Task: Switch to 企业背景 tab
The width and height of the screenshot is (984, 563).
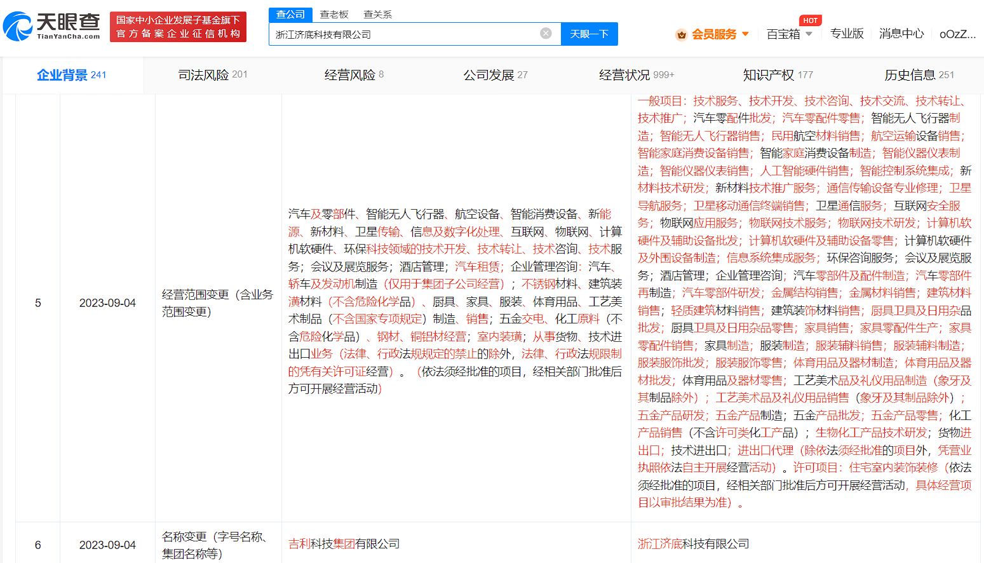Action: click(72, 75)
